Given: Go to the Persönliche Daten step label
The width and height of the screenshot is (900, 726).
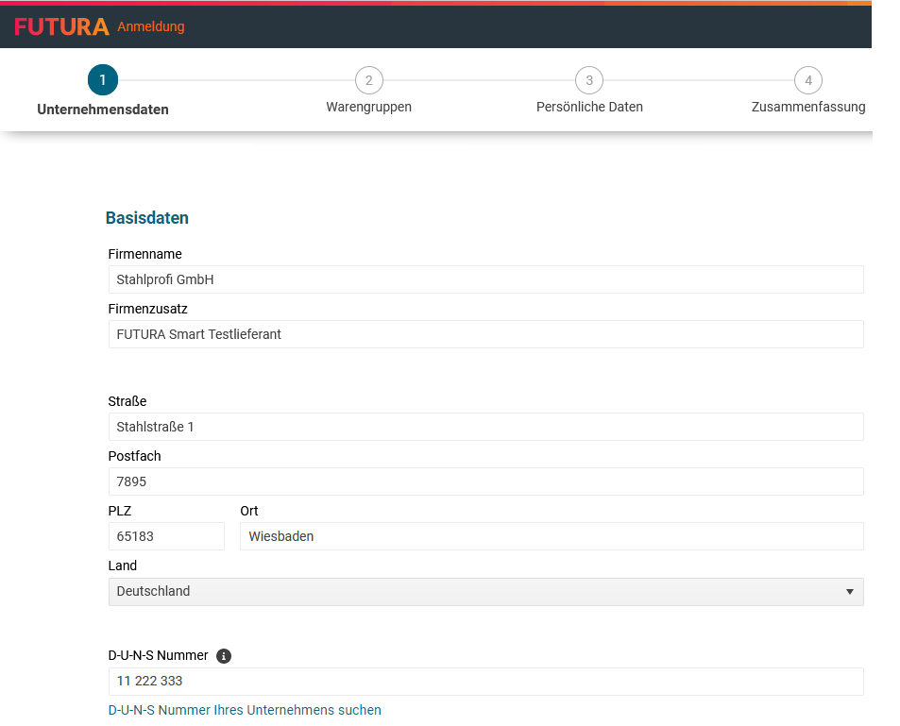Looking at the screenshot, I should 589,107.
